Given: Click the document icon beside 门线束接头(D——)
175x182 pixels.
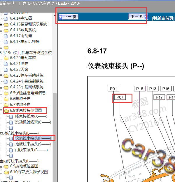Looking at the screenshot, I should tap(11, 150).
